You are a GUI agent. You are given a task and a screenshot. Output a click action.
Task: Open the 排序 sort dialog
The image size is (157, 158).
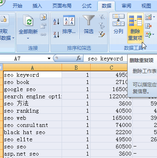pos(69,25)
